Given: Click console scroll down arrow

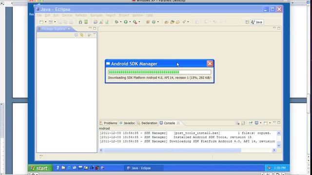Looking at the screenshot, I should [279, 146].
